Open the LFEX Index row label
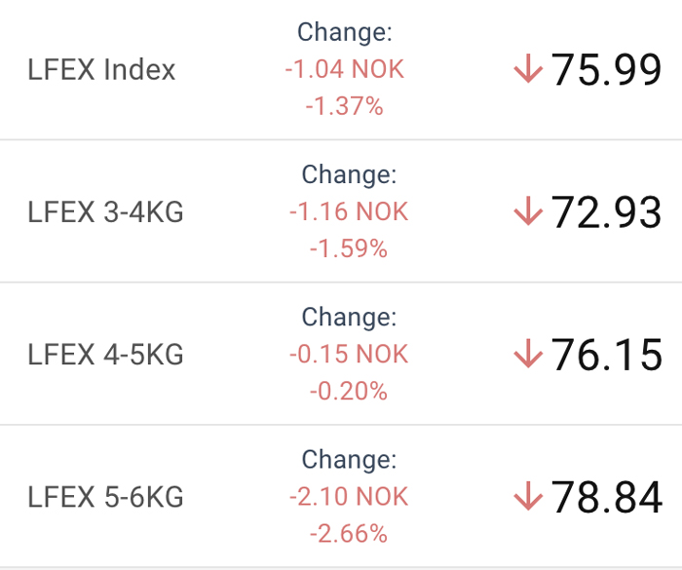This screenshot has width=682, height=570. coord(101,69)
